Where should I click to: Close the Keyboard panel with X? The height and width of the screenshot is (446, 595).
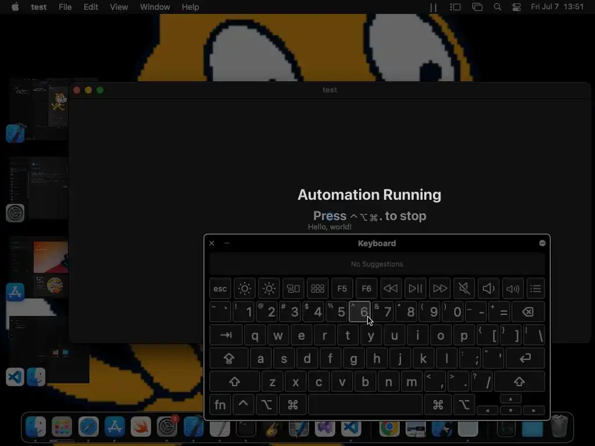pyautogui.click(x=212, y=243)
